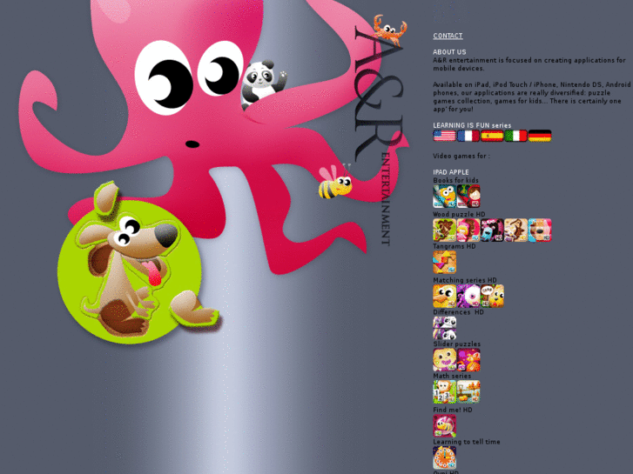The height and width of the screenshot is (474, 633).
Task: Open the autumn landscape Math series icon
Action: pos(468,391)
